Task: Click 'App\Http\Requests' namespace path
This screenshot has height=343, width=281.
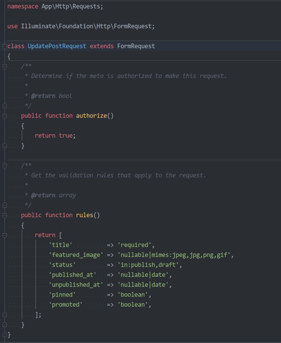Action: pos(71,7)
